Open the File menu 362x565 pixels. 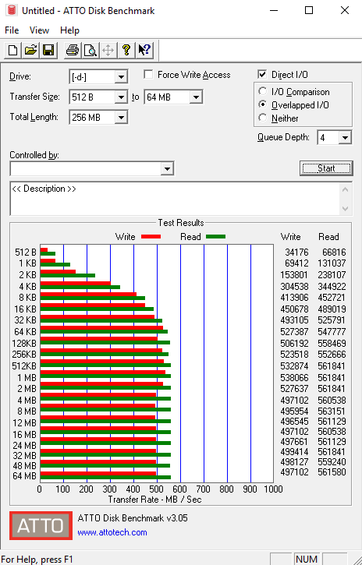pyautogui.click(x=12, y=30)
